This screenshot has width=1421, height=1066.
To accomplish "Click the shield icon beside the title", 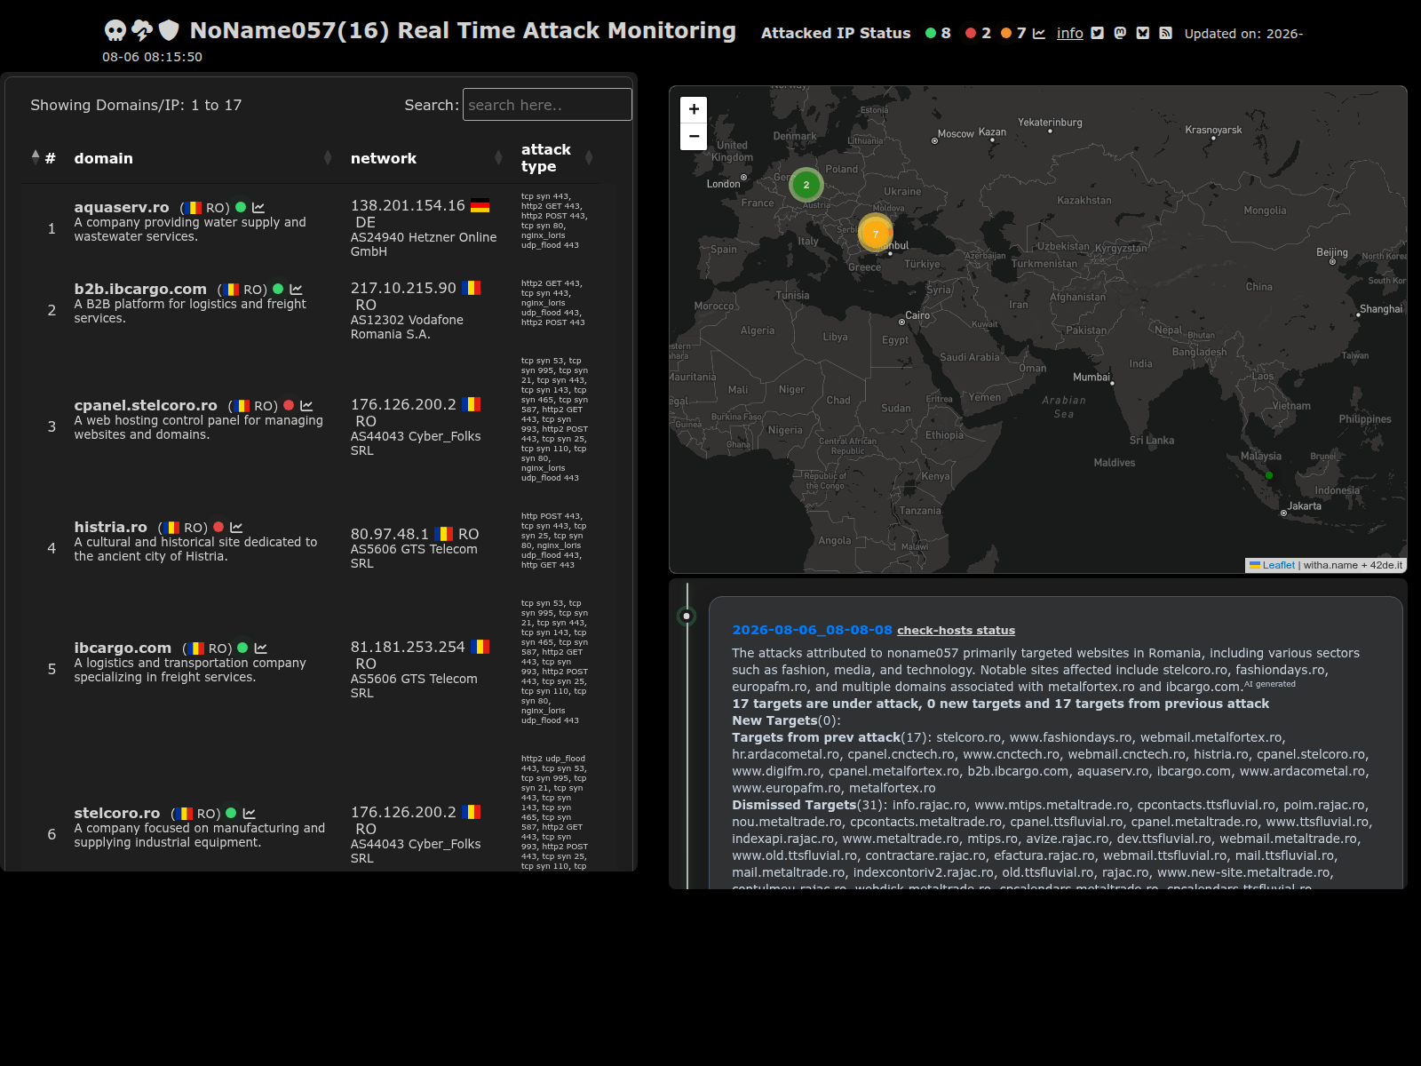I will [x=169, y=31].
